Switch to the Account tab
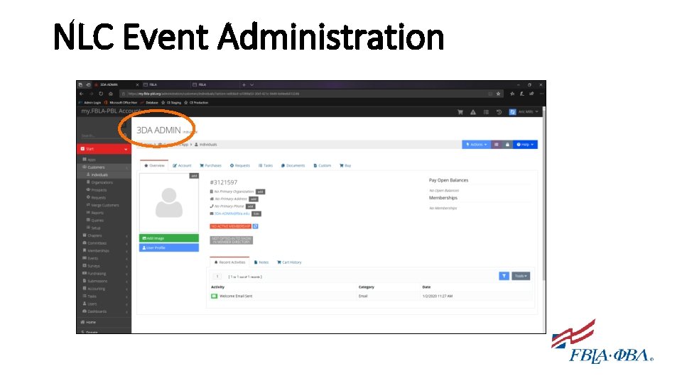This screenshot has height=383, width=682. tap(182, 165)
